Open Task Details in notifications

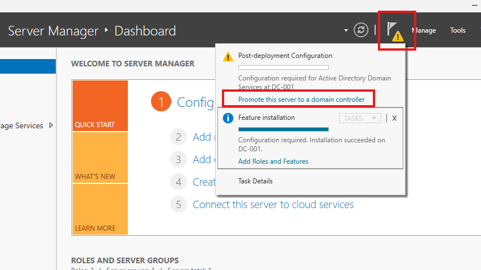(x=255, y=181)
